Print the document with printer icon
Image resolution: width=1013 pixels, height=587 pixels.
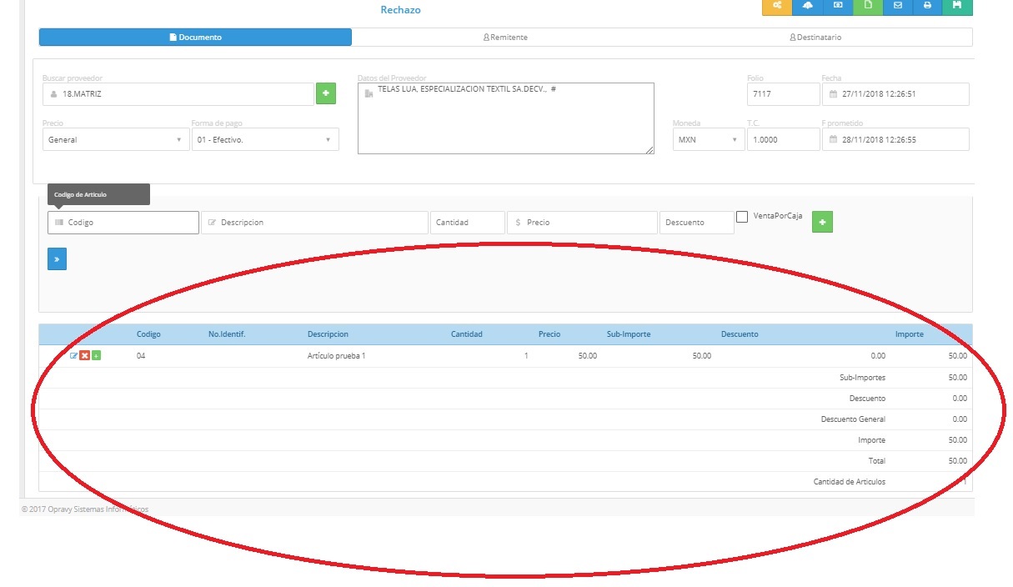coord(927,7)
